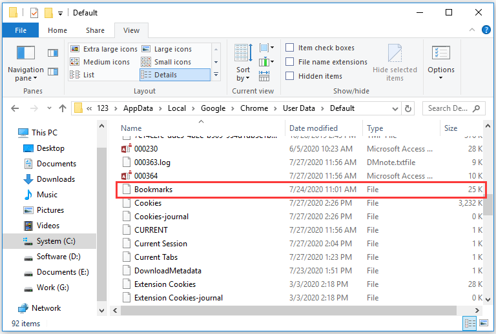Switch layout to Large icons
The image size is (496, 334).
167,49
